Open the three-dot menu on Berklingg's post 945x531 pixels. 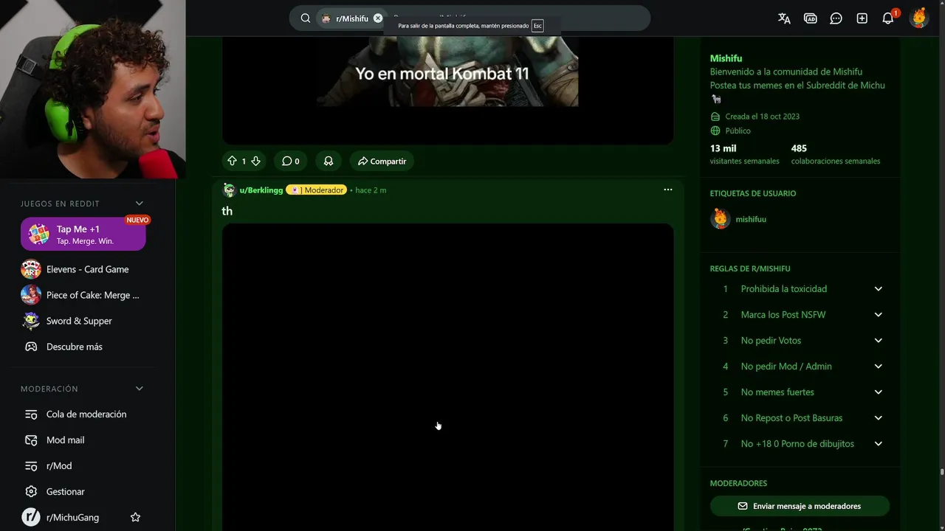[x=667, y=190]
